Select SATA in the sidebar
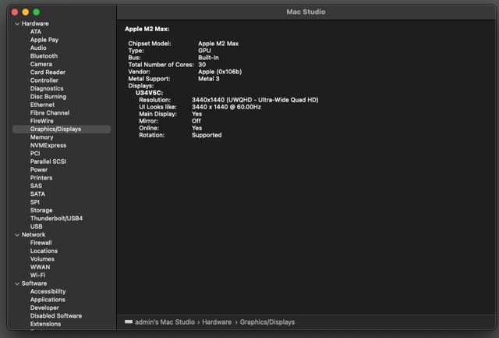The image size is (499, 338). coord(37,194)
